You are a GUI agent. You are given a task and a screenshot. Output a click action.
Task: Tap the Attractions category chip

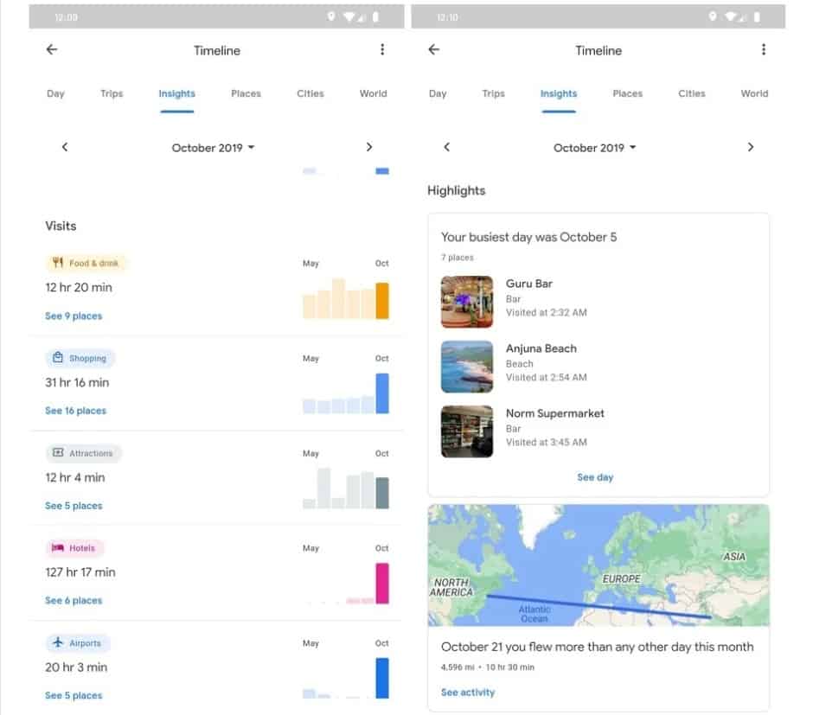[83, 453]
